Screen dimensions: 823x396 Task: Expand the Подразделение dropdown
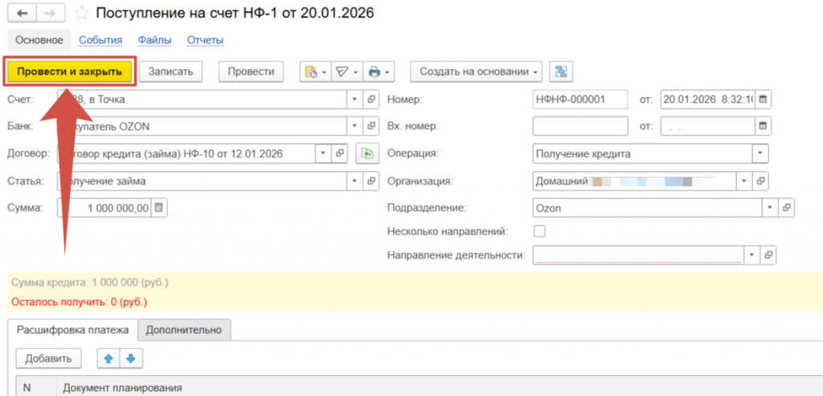[x=772, y=208]
